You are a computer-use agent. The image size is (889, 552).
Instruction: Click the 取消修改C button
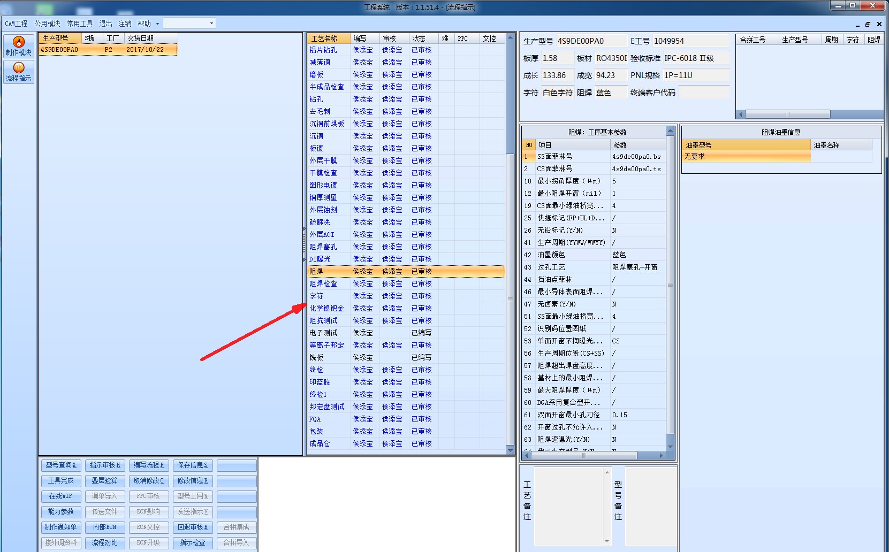pos(149,481)
